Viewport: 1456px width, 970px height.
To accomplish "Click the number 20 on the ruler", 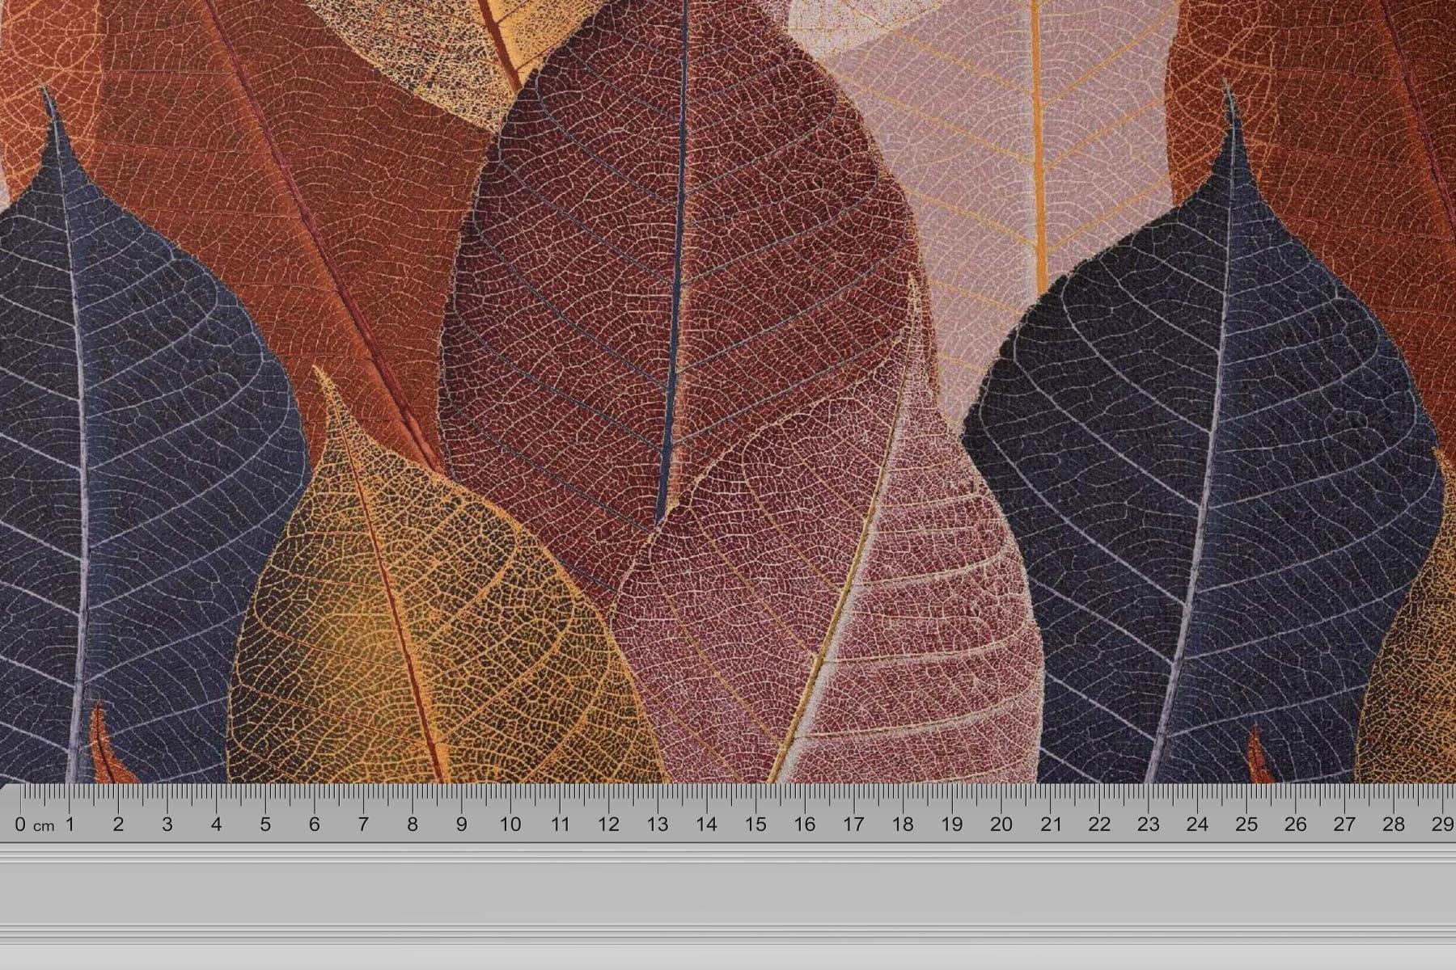I will click(1001, 824).
